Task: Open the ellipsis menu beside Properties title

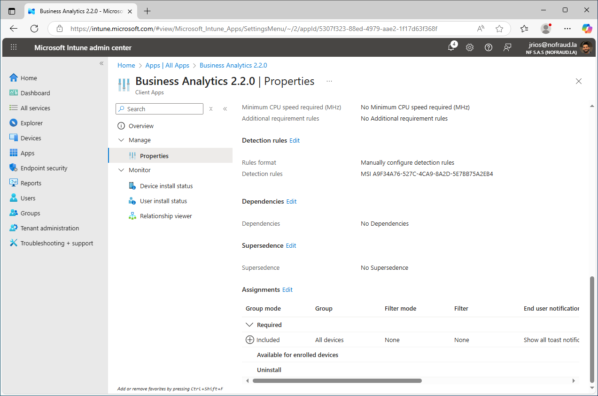Action: pyautogui.click(x=329, y=81)
